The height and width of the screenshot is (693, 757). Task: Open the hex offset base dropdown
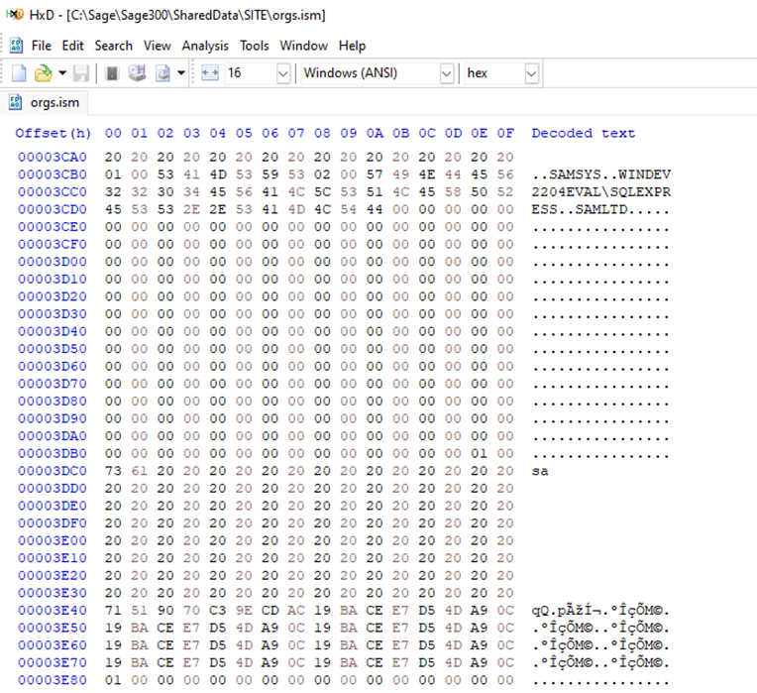pyautogui.click(x=531, y=73)
